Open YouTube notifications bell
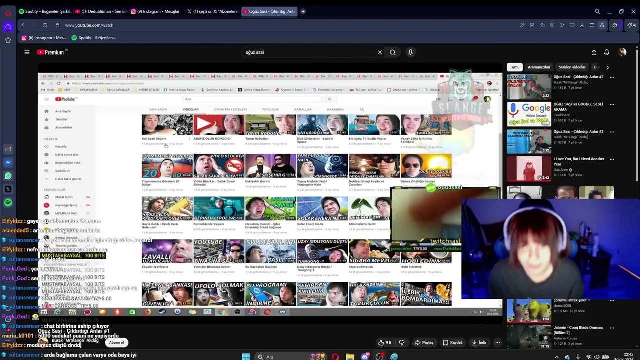640x360 pixels. tap(607, 52)
